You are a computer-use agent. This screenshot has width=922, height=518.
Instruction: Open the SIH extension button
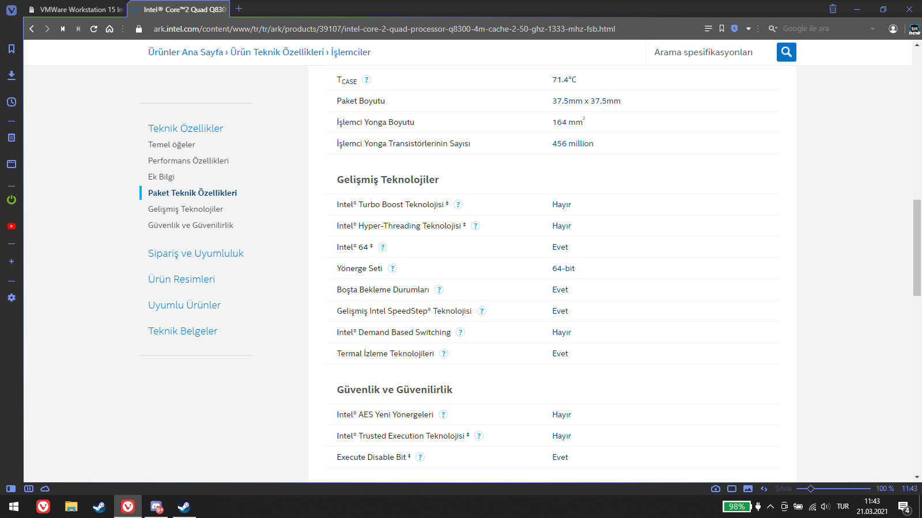click(914, 29)
